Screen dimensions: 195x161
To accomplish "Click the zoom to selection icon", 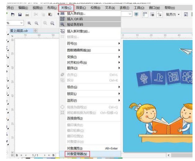I will (45, 23).
